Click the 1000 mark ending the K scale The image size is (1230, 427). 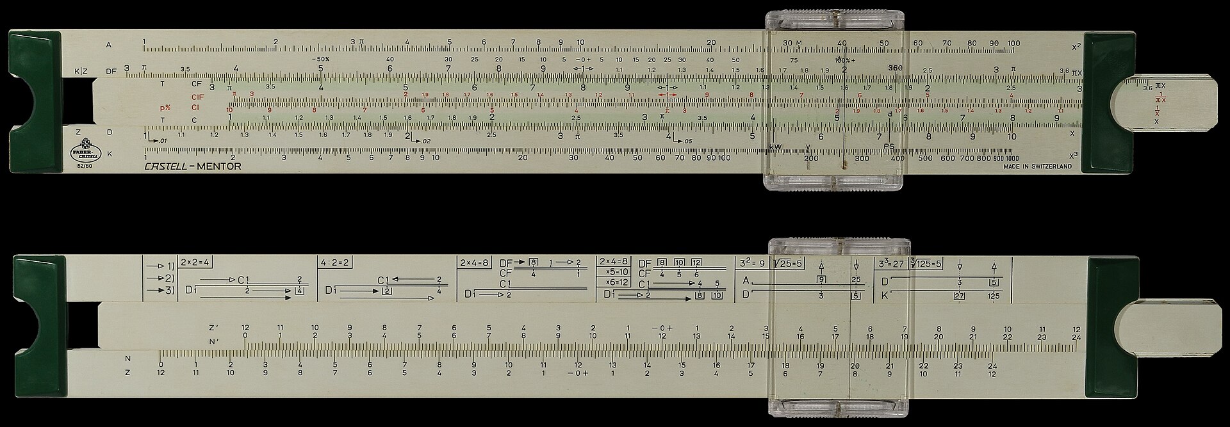pos(1011,157)
